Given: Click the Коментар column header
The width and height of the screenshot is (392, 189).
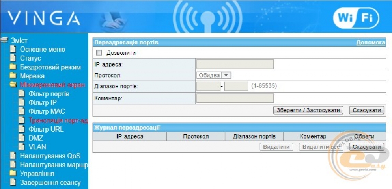Looking at the screenshot, I should pos(313,137).
